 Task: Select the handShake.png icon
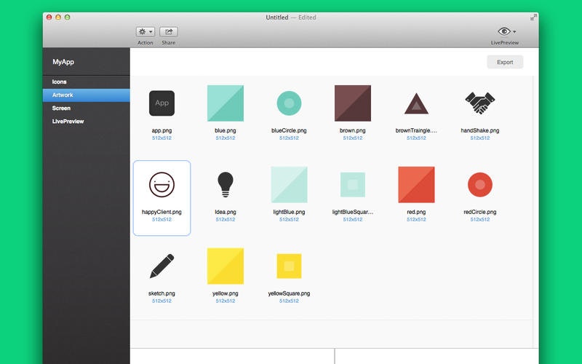pos(480,103)
